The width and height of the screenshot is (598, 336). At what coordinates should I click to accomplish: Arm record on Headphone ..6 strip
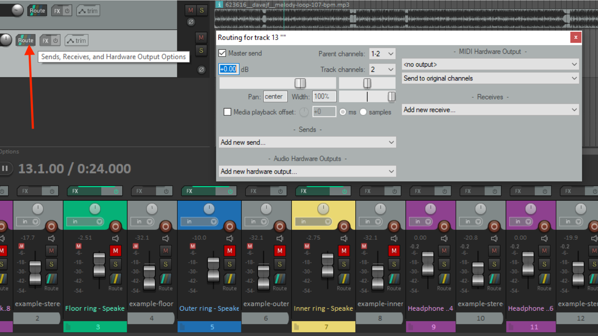tap(544, 227)
